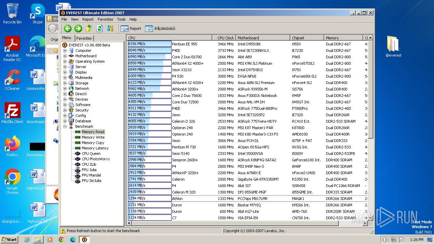Select the Memory Write benchmark
The height and width of the screenshot is (244, 434).
click(93, 137)
